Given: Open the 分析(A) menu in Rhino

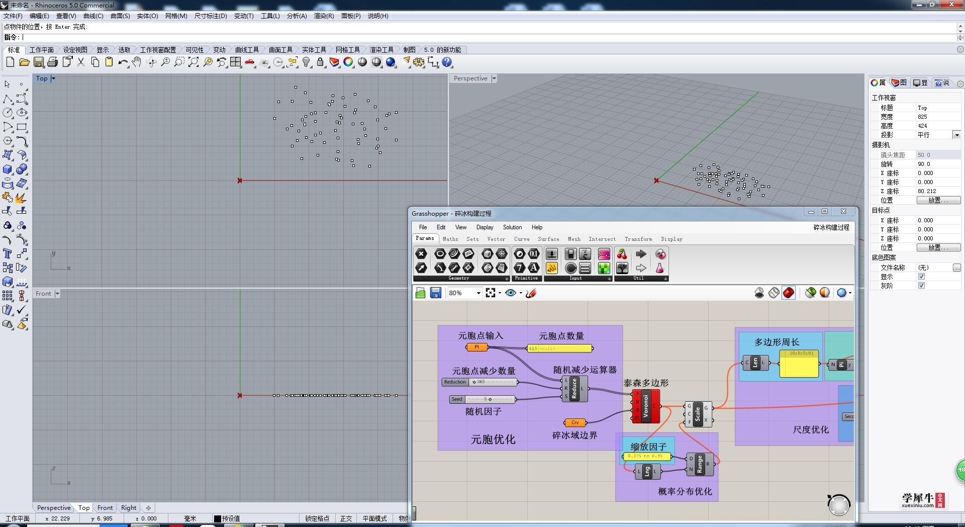Looking at the screenshot, I should 297,16.
